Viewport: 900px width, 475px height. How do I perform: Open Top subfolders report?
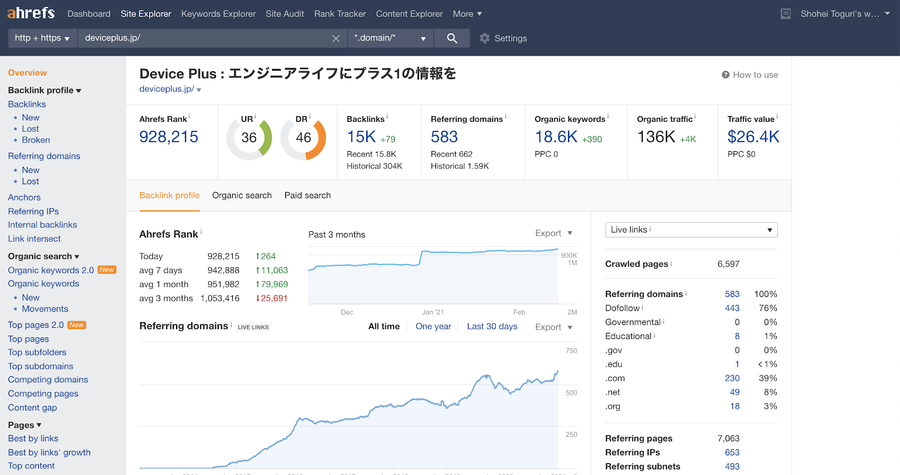click(x=37, y=352)
